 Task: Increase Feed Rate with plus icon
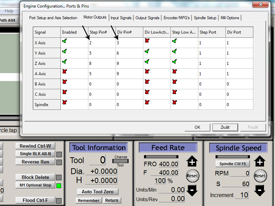coord(192,162)
